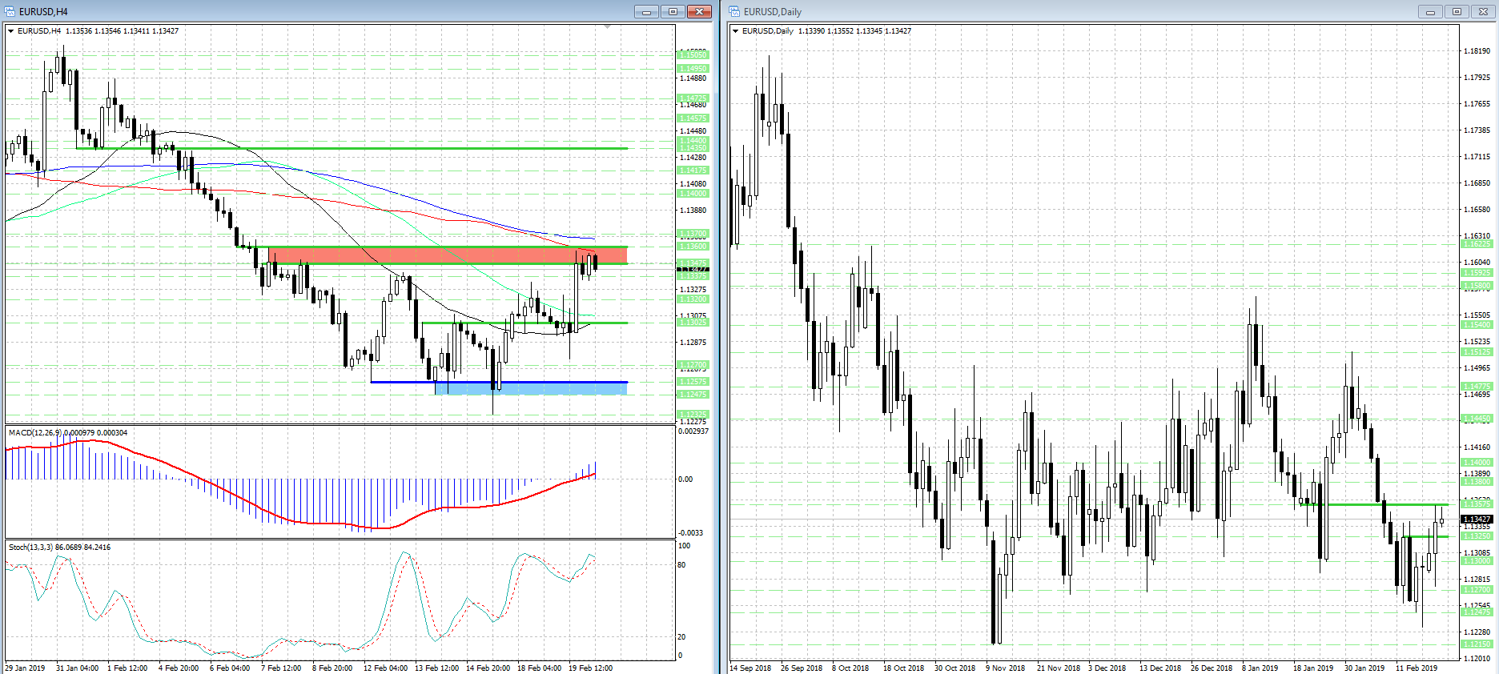Screen dimensions: 1499x674
Task: Click the 1.18190 price label on the Daily scale
Action: tap(1477, 51)
